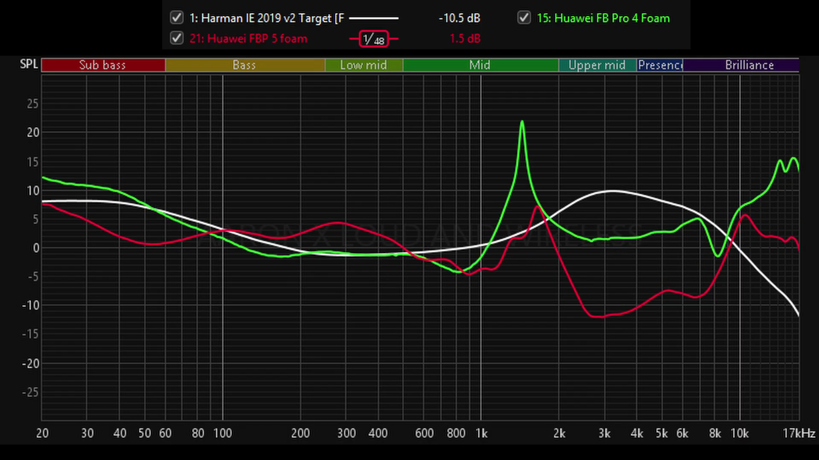Uncheck the Harman IE 2019 v2 Target trace
819x460 pixels.
[x=177, y=18]
